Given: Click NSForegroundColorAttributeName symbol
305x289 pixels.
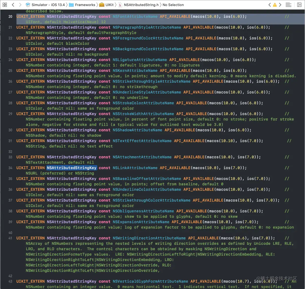Looking at the screenshot, I should click(x=148, y=38).
